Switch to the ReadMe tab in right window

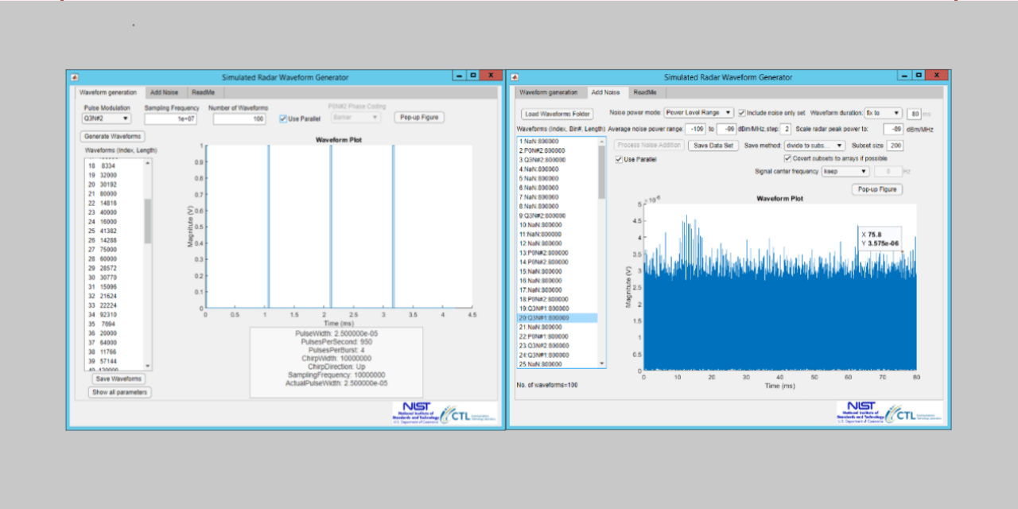pos(643,92)
